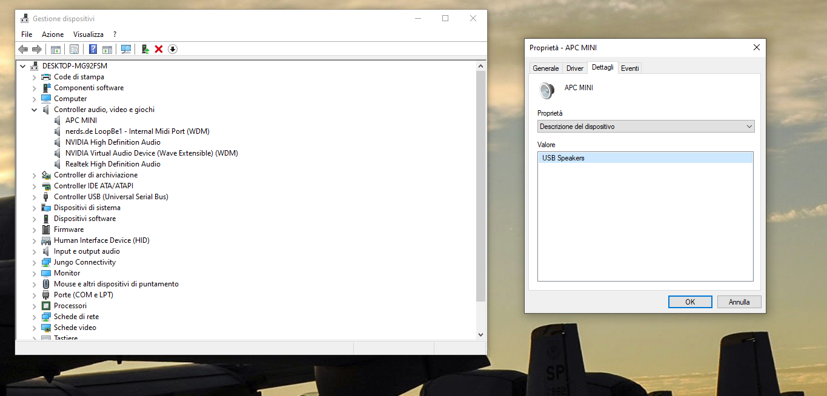
Task: Click the icon next to Componenti software
Action: pos(46,88)
